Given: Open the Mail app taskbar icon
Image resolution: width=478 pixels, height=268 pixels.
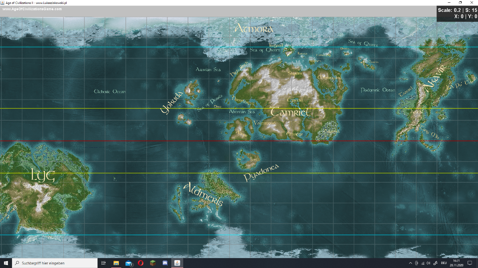Looking at the screenshot, I should pyautogui.click(x=129, y=263).
